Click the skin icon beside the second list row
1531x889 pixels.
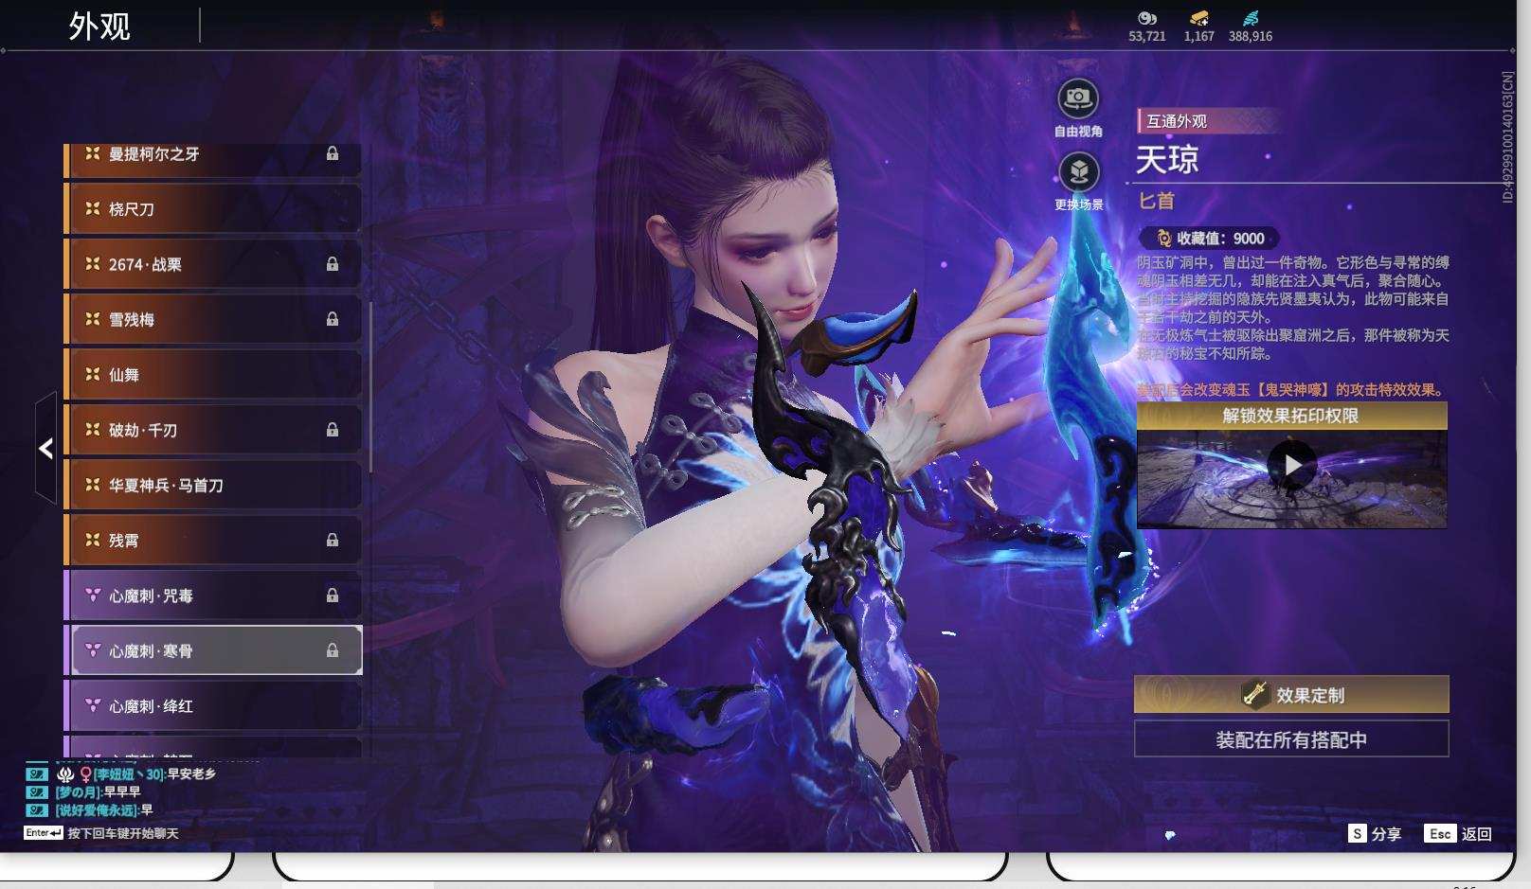point(92,208)
